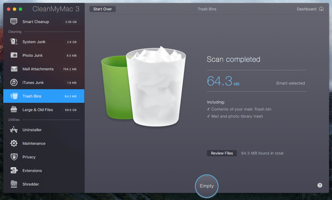Click the Large & Old Files box icon
Viewport: 332px width, 200px height.
point(14,110)
